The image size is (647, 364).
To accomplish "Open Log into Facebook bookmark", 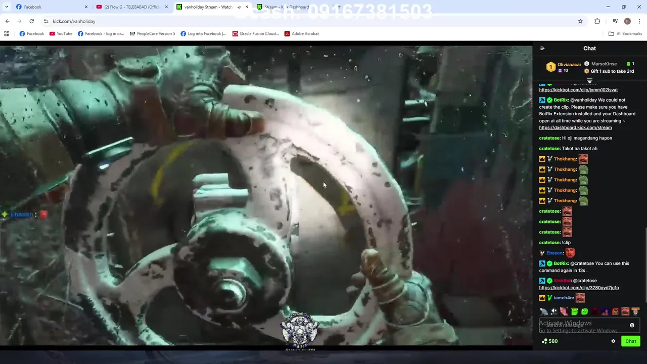I will point(203,34).
